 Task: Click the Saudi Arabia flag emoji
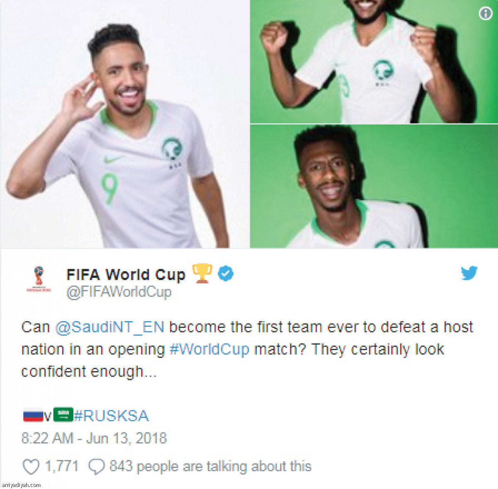[63, 414]
